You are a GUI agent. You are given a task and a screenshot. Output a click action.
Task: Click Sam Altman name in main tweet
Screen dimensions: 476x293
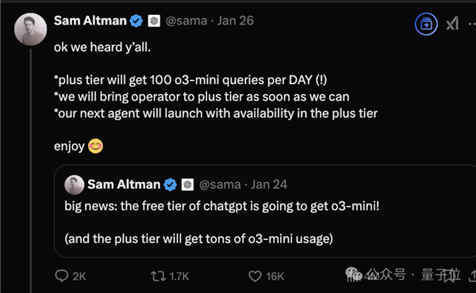tap(90, 21)
